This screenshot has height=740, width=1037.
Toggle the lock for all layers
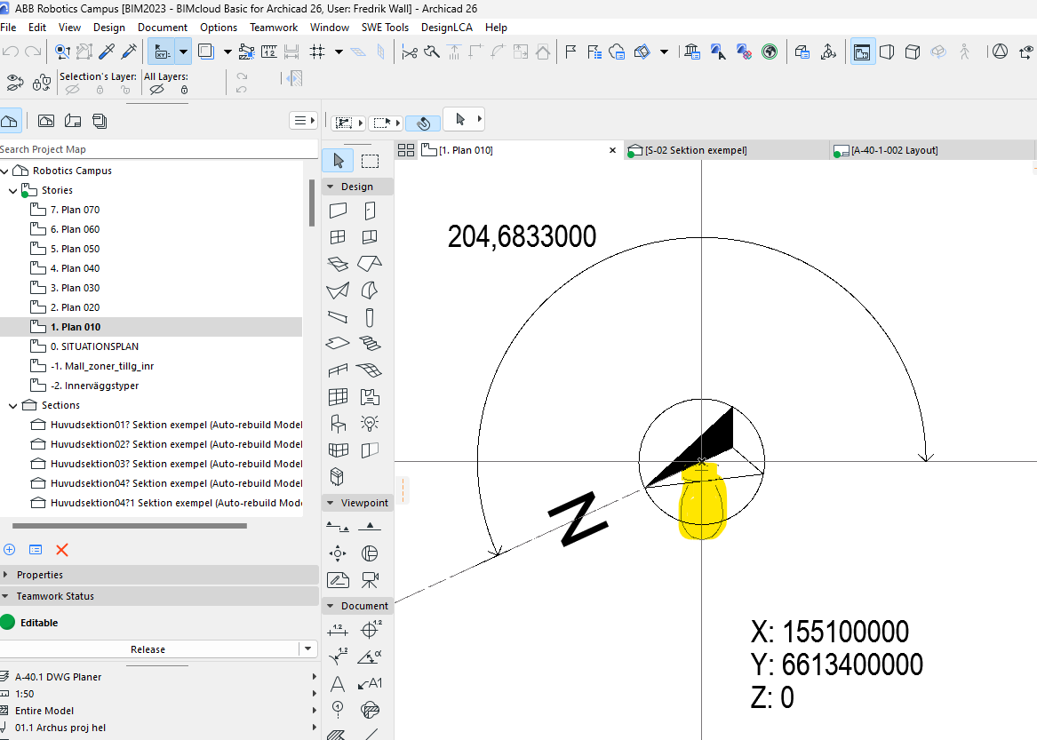tap(184, 90)
